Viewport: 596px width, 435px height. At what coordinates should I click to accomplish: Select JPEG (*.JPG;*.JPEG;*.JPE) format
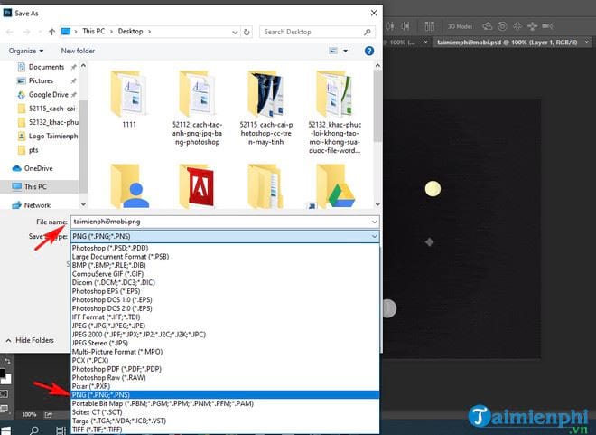[225, 326]
